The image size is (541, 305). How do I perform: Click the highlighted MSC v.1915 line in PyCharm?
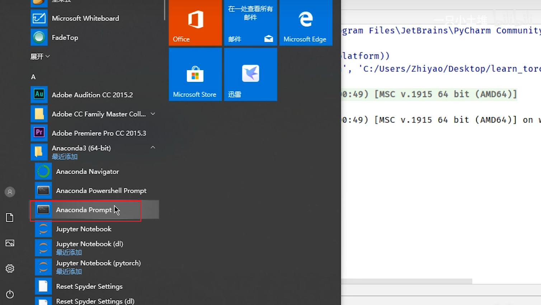(x=429, y=94)
